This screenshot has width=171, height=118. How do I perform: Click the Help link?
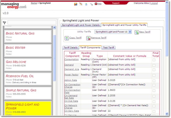99,4
